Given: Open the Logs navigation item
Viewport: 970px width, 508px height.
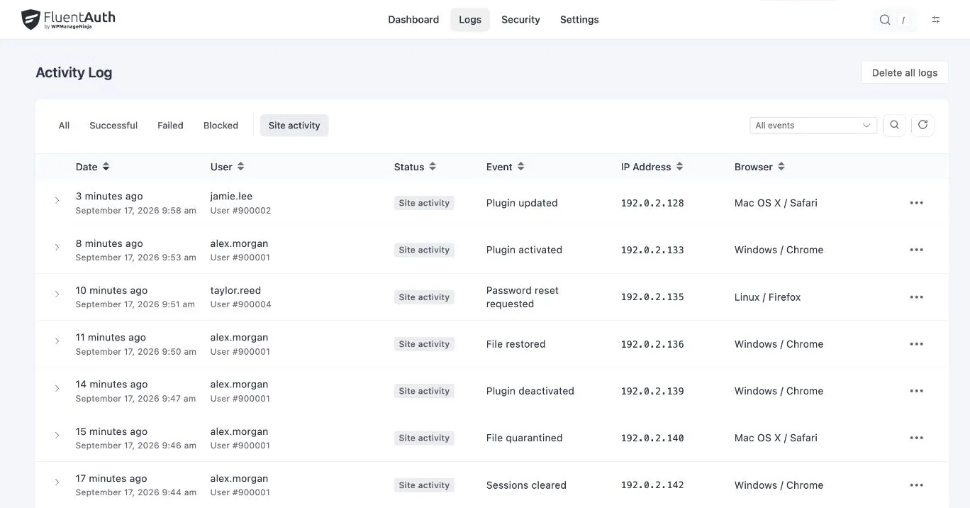Looking at the screenshot, I should click(x=470, y=20).
